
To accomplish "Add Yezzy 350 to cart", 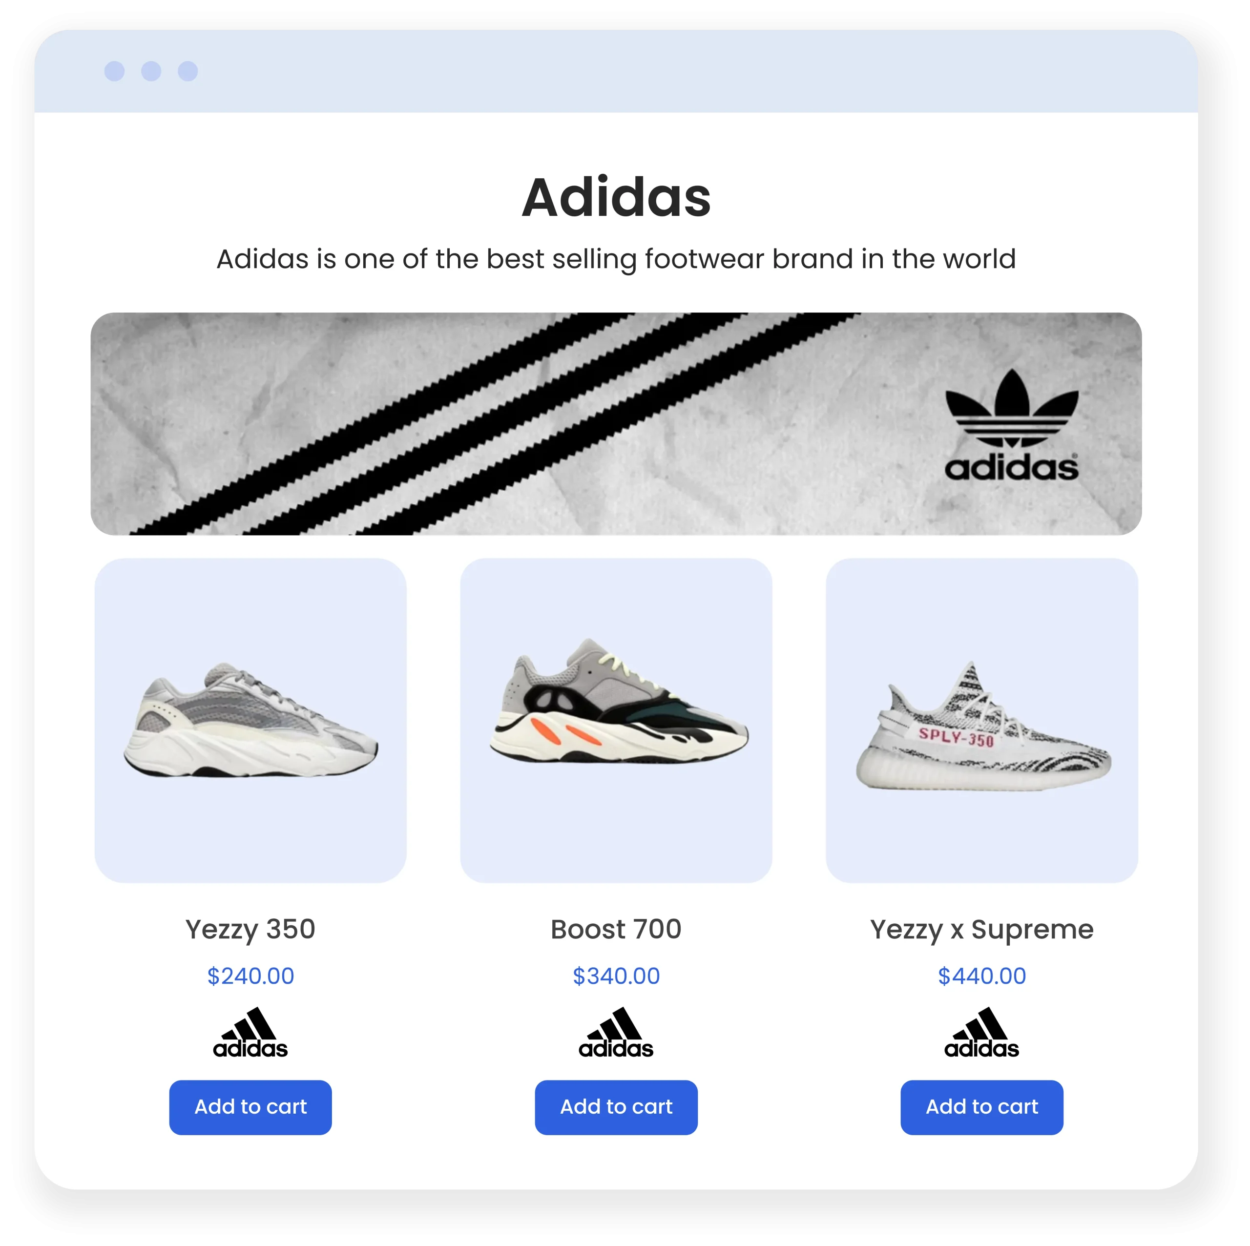I will (250, 1107).
